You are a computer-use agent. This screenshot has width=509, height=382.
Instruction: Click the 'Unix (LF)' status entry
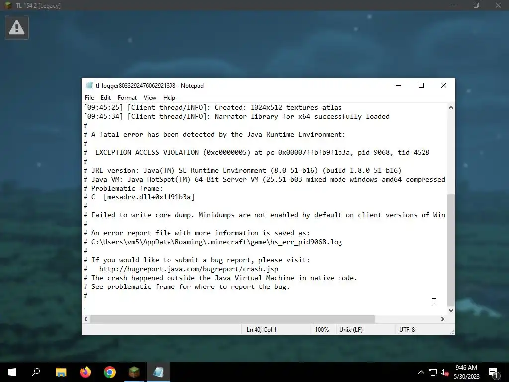351,330
